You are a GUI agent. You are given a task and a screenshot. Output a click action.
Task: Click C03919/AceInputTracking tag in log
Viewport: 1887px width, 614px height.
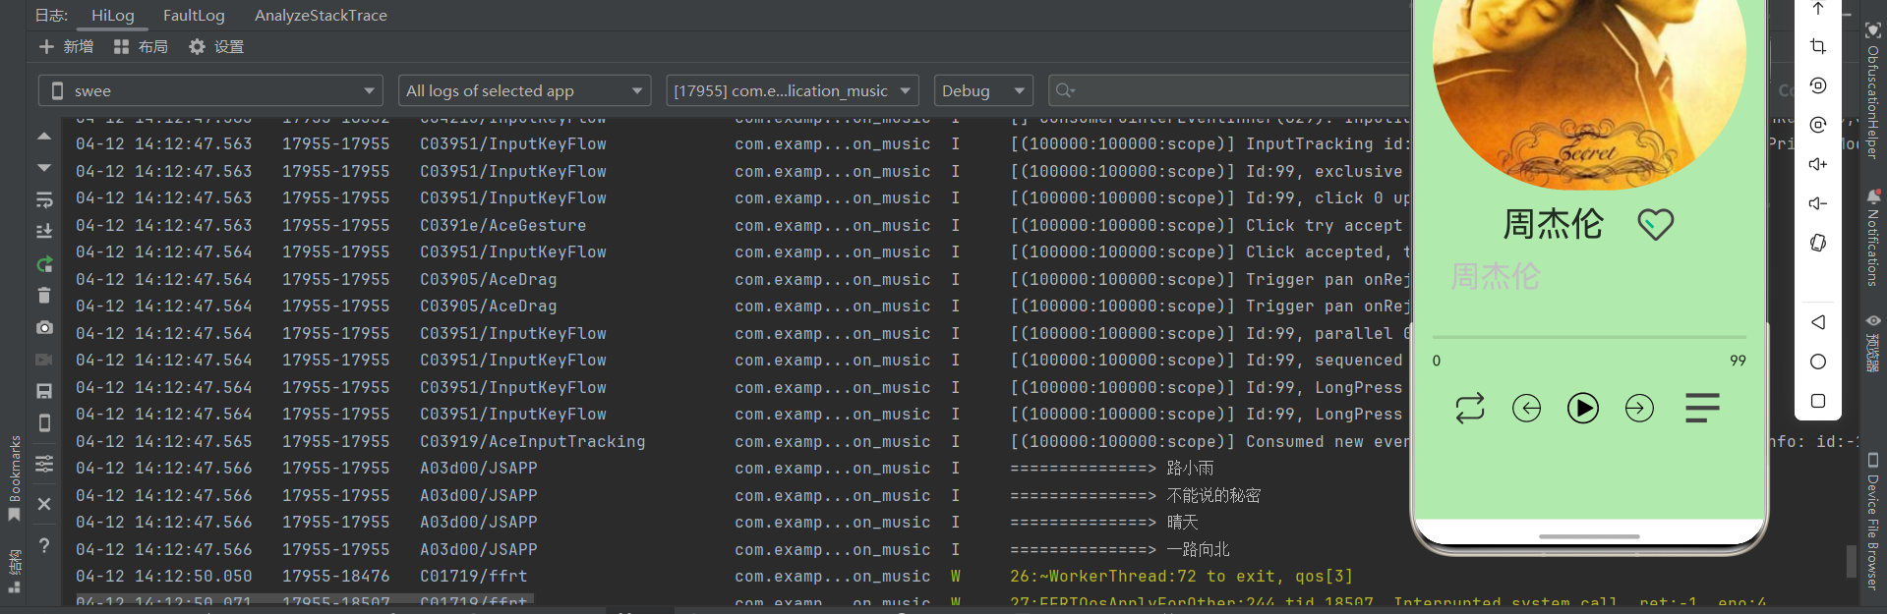click(x=532, y=442)
